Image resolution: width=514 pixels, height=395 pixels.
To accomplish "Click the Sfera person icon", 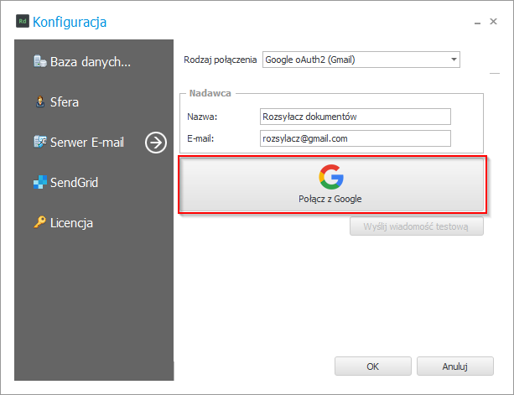I will (40, 101).
